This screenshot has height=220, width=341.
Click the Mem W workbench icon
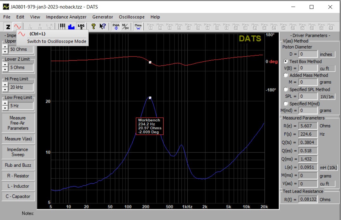(138, 27)
